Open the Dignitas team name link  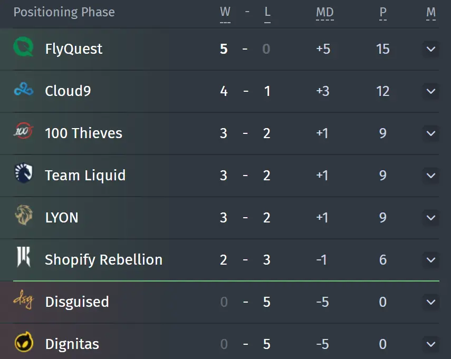click(72, 344)
